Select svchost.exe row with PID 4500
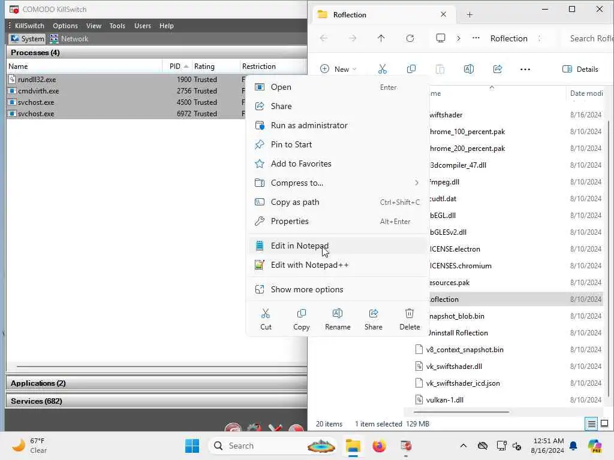 125,102
